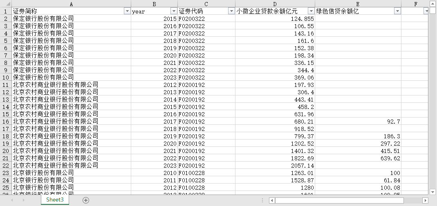
Task: Click the horizontal scrollbar track
Action: point(413,200)
